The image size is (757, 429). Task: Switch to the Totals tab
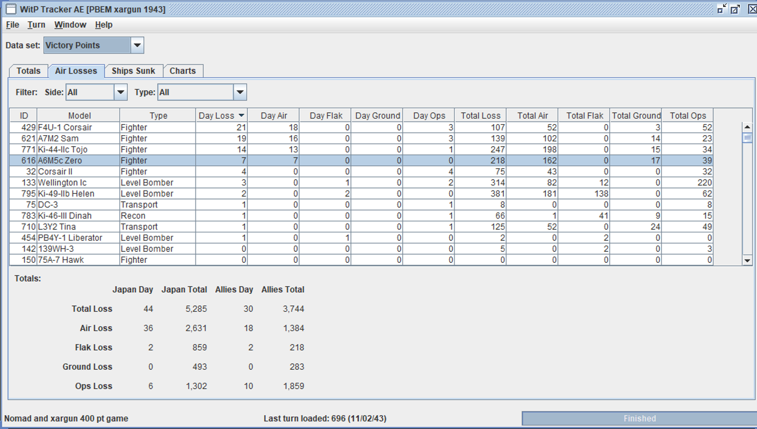coord(28,71)
